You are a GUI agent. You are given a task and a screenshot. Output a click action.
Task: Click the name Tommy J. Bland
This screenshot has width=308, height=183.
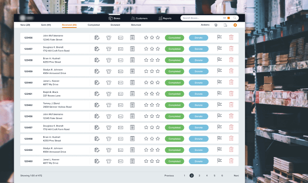click(51, 103)
